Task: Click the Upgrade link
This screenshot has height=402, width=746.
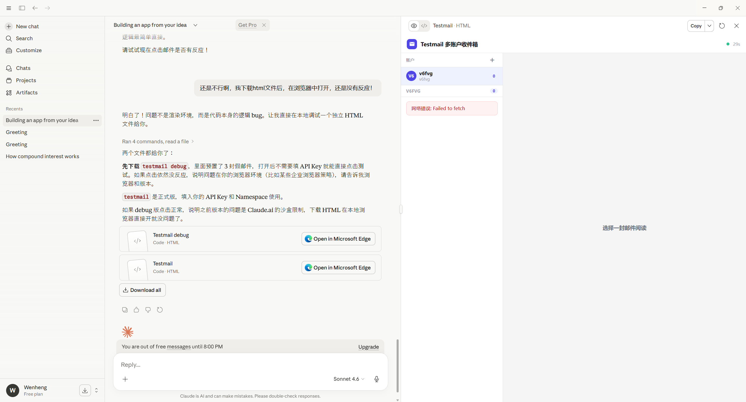Action: [368, 347]
